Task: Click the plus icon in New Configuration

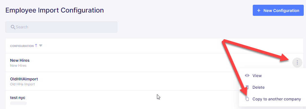Action: coord(259,11)
